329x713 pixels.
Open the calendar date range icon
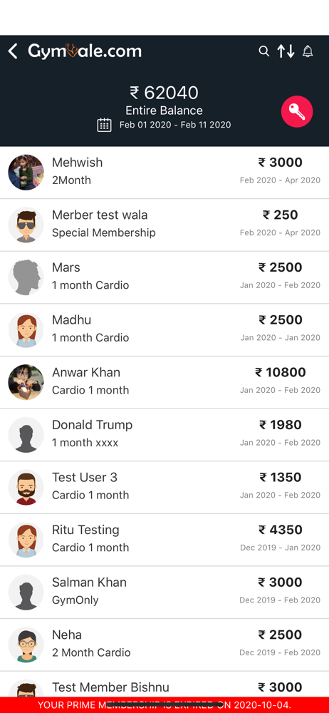click(105, 125)
